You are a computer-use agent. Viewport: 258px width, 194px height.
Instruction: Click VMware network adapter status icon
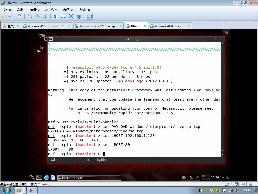pyautogui.click(x=237, y=184)
